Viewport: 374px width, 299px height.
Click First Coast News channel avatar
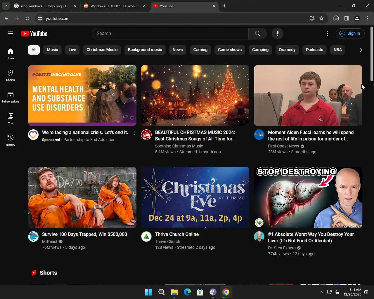pos(259,135)
